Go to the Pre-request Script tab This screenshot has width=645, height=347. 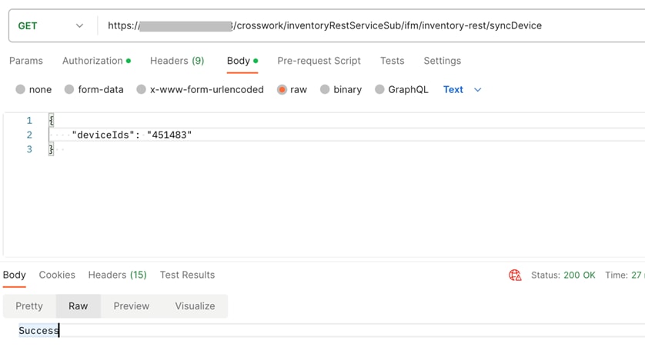[319, 61]
